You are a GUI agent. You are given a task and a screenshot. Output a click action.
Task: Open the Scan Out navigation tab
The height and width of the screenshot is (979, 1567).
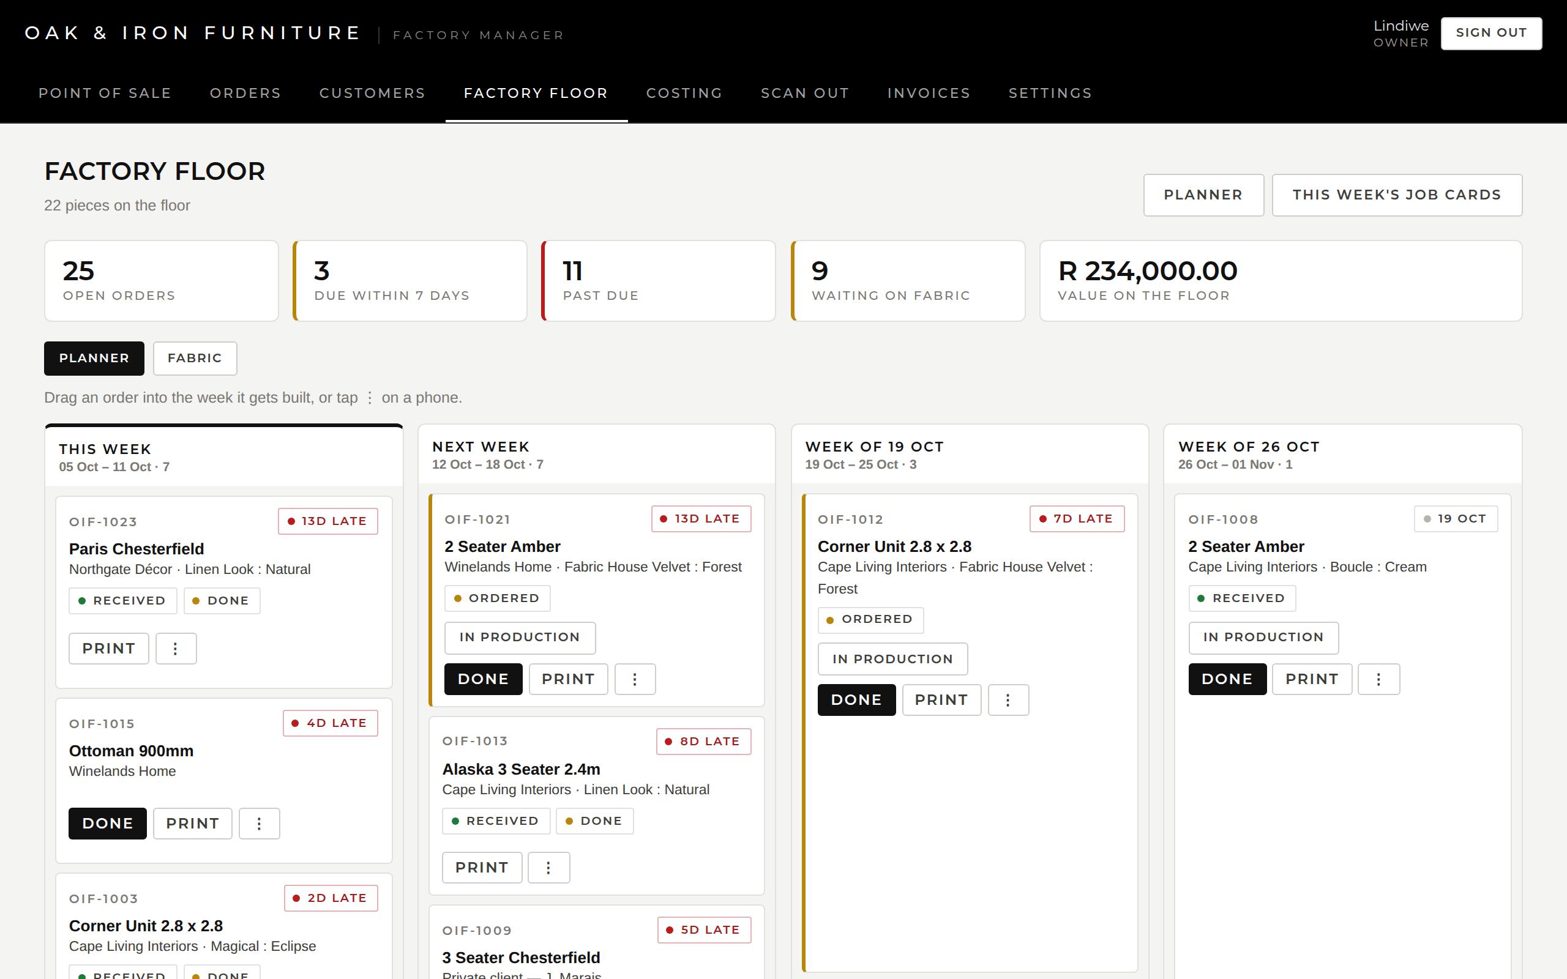pos(805,93)
